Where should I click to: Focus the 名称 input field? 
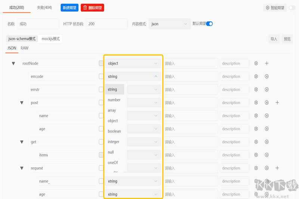38,24
